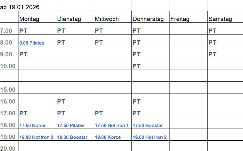The image size is (243, 151).
Task: Click the Monday 17.50 Korce class
Action: (32, 125)
